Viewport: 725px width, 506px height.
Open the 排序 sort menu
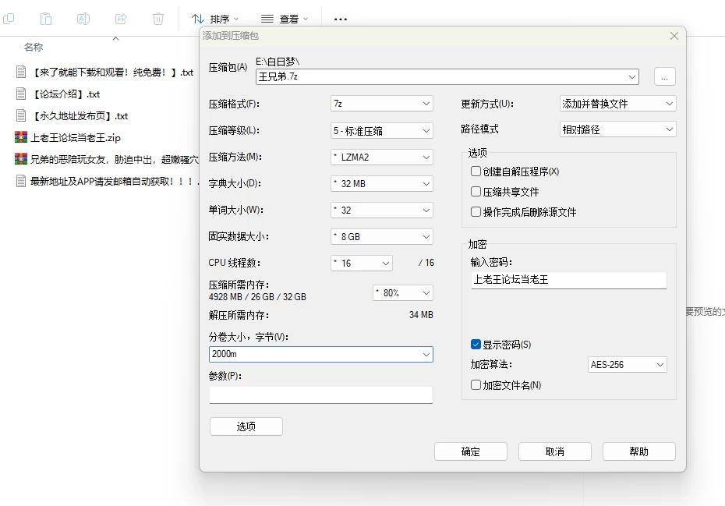click(x=215, y=19)
